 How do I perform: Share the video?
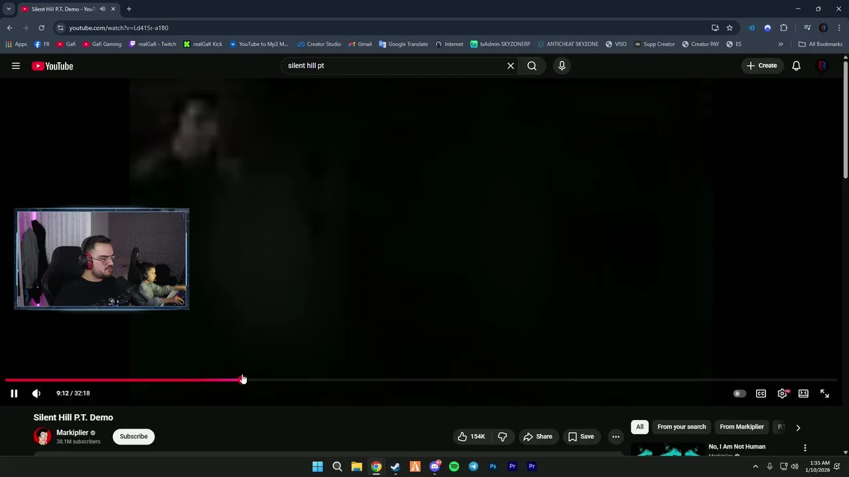point(537,437)
